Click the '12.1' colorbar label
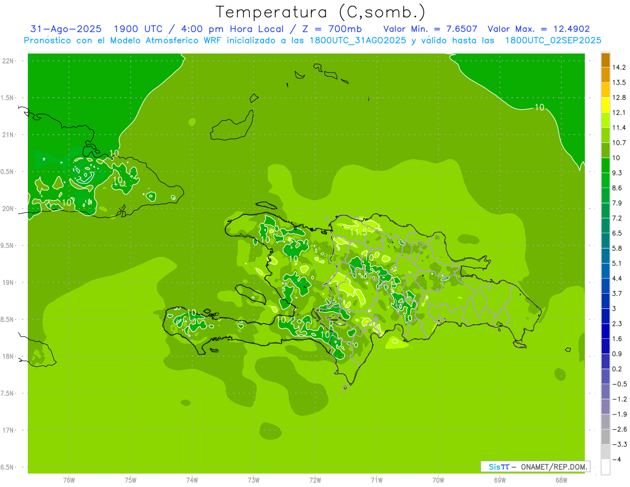 (619, 112)
